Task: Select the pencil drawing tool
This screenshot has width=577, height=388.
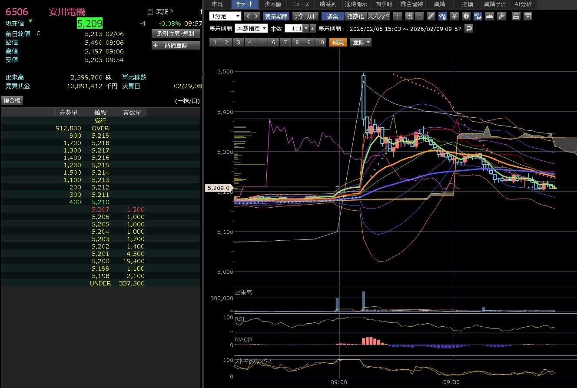Action: coord(431,17)
